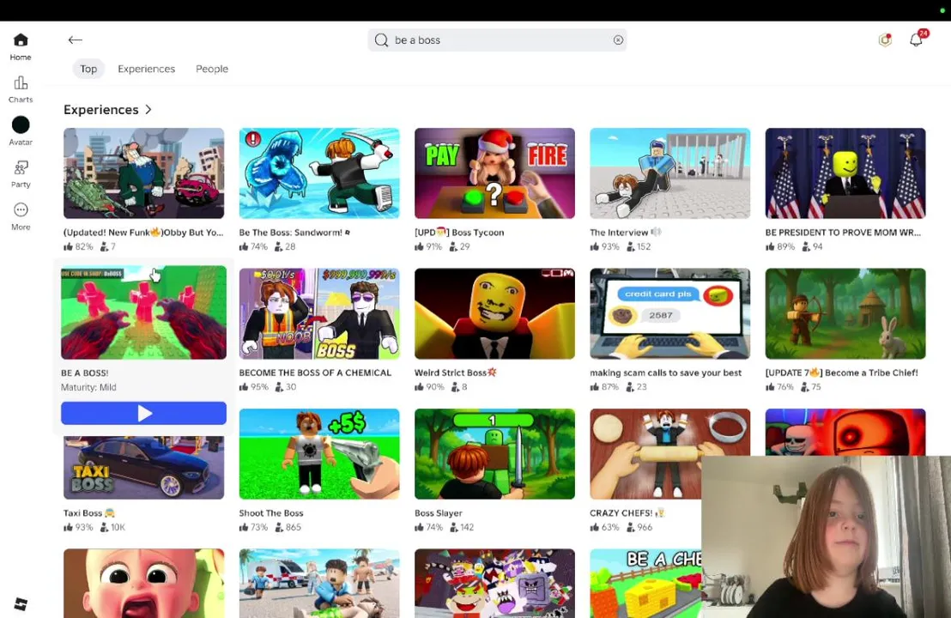Click the search field containing 'be a boss'

pyautogui.click(x=497, y=40)
